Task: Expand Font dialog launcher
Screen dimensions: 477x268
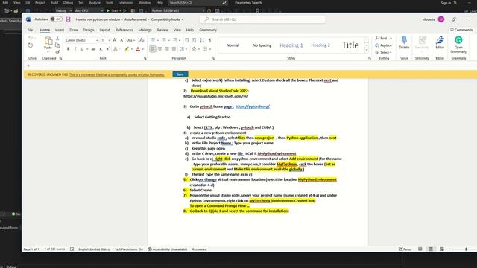Action: (x=145, y=58)
